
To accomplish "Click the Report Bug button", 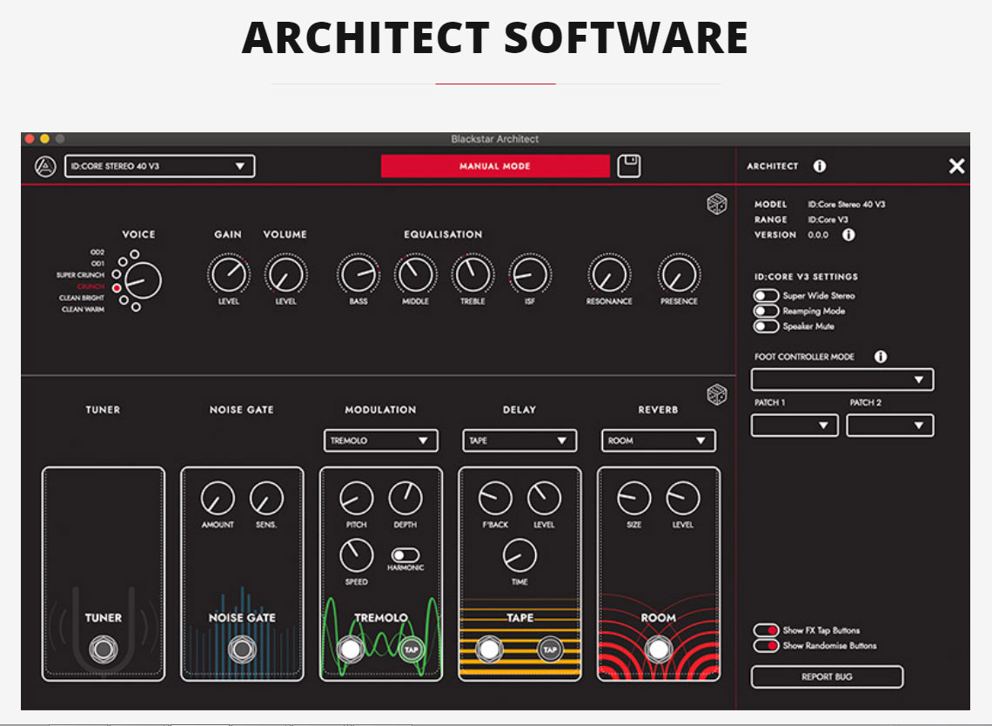I will coord(827,676).
